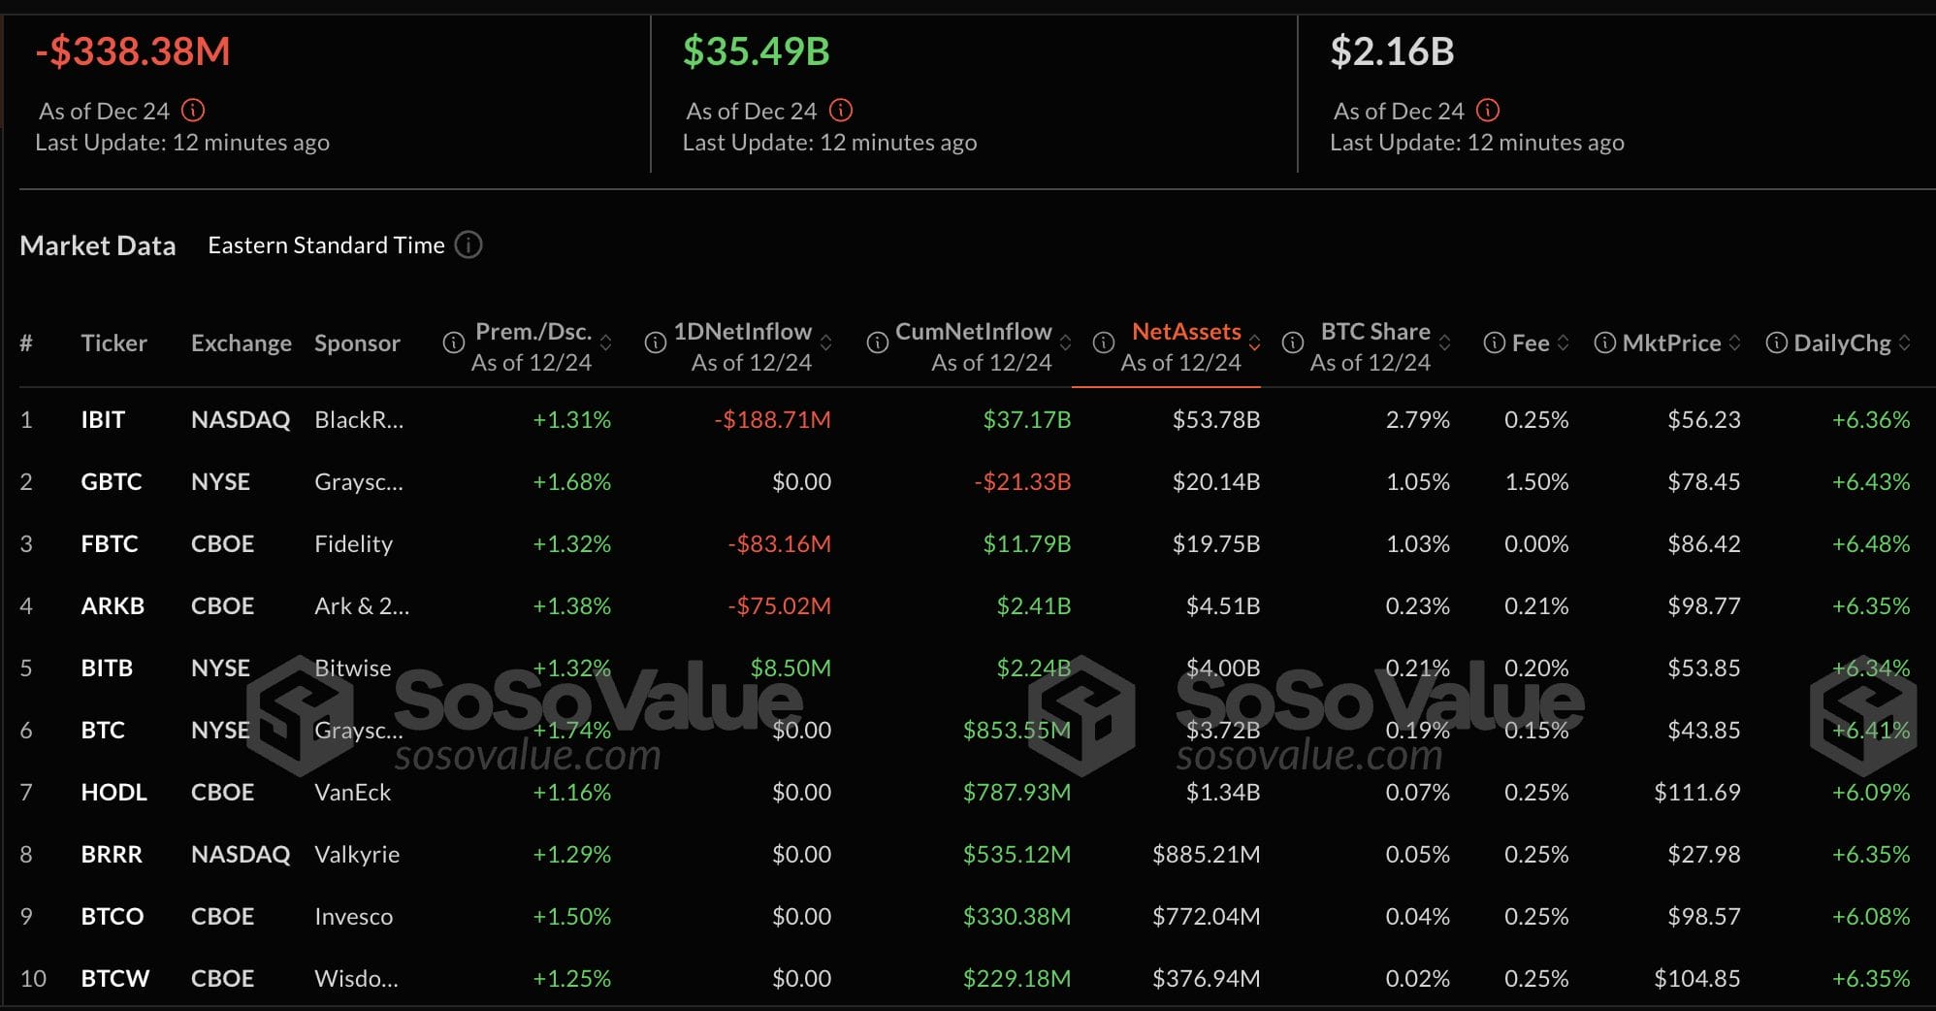Screen dimensions: 1936x1011
Task: Click HODL market price $111.69
Action: coord(1697,793)
